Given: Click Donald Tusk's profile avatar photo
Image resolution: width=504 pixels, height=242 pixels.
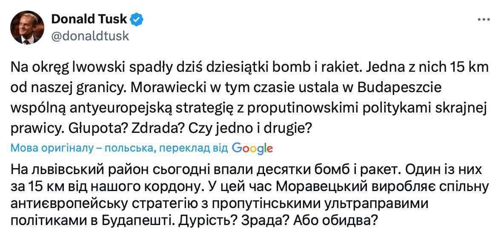Looking at the screenshot, I should point(27,27).
